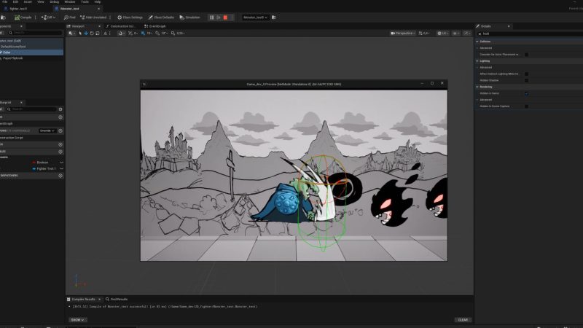Click the Find toolbar icon

[x=71, y=17]
